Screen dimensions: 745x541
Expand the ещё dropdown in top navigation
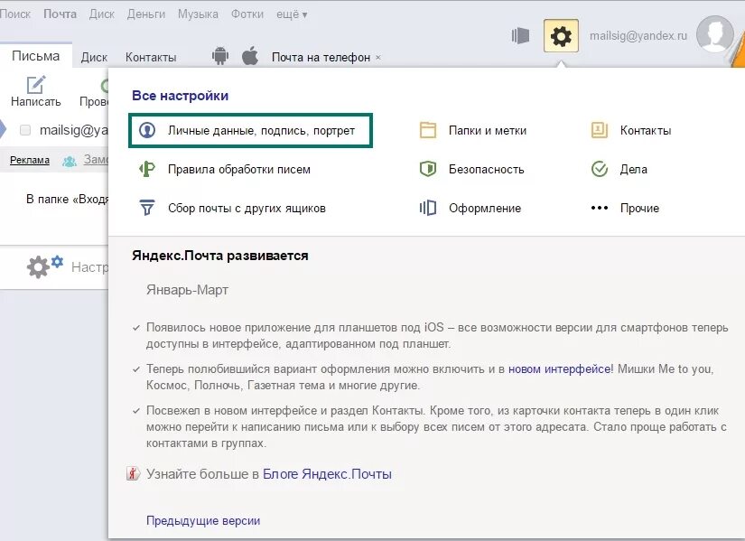pos(292,14)
